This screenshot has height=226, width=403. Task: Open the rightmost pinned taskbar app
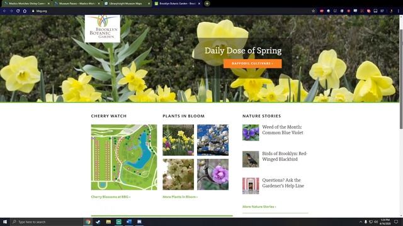tap(139, 222)
